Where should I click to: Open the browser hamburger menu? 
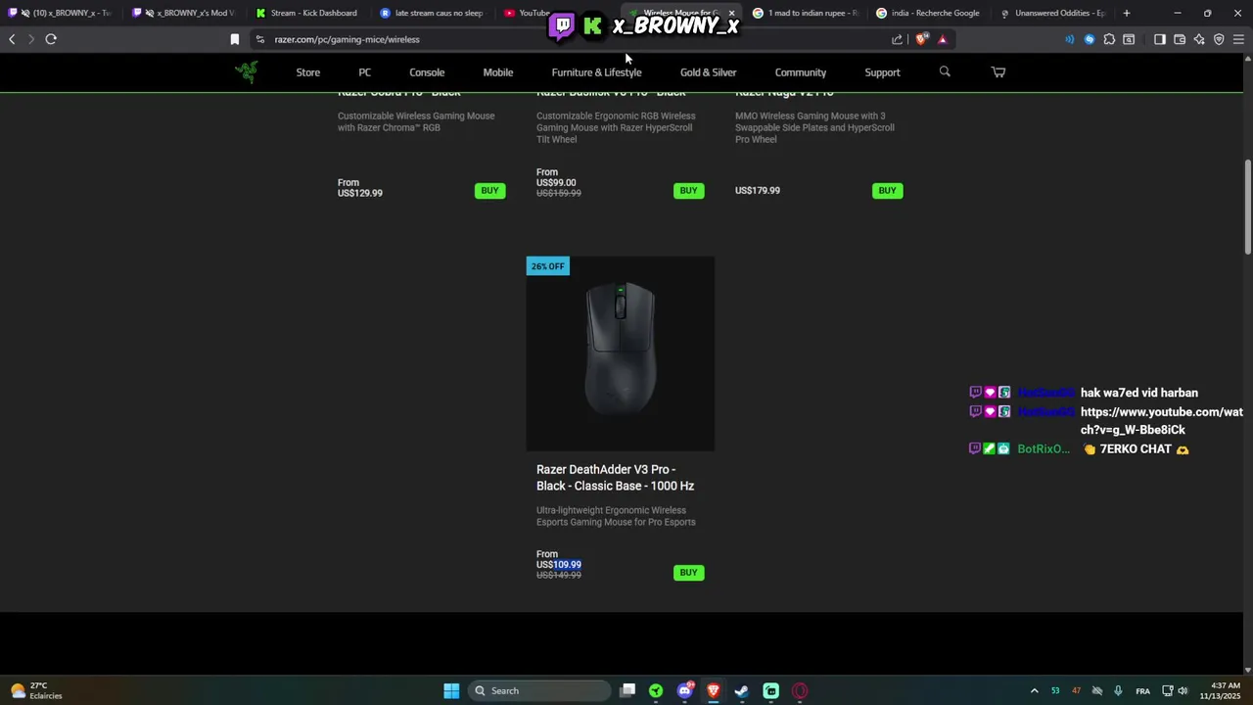[x=1239, y=39]
